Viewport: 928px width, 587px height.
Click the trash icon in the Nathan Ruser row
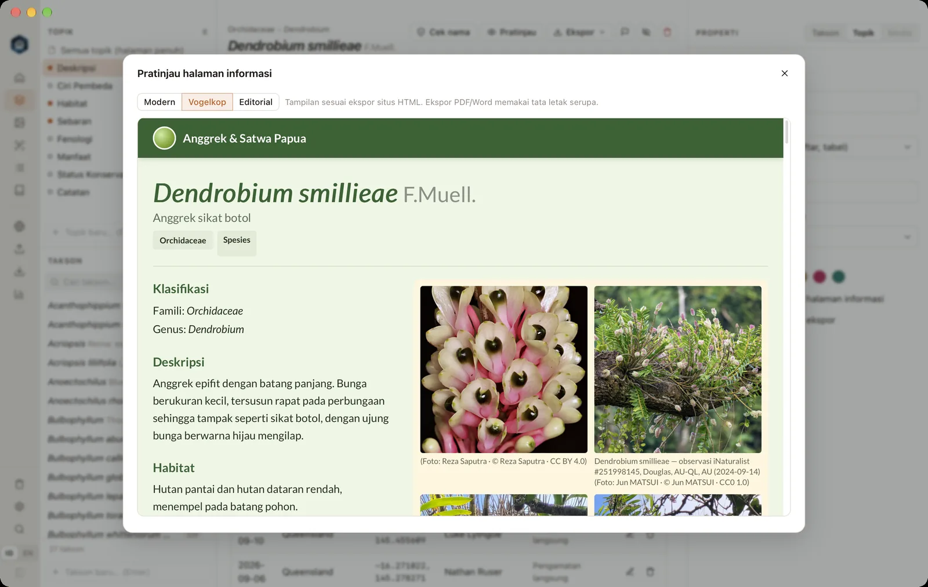pos(650,571)
